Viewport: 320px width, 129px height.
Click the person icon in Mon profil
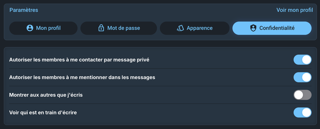pyautogui.click(x=30, y=28)
